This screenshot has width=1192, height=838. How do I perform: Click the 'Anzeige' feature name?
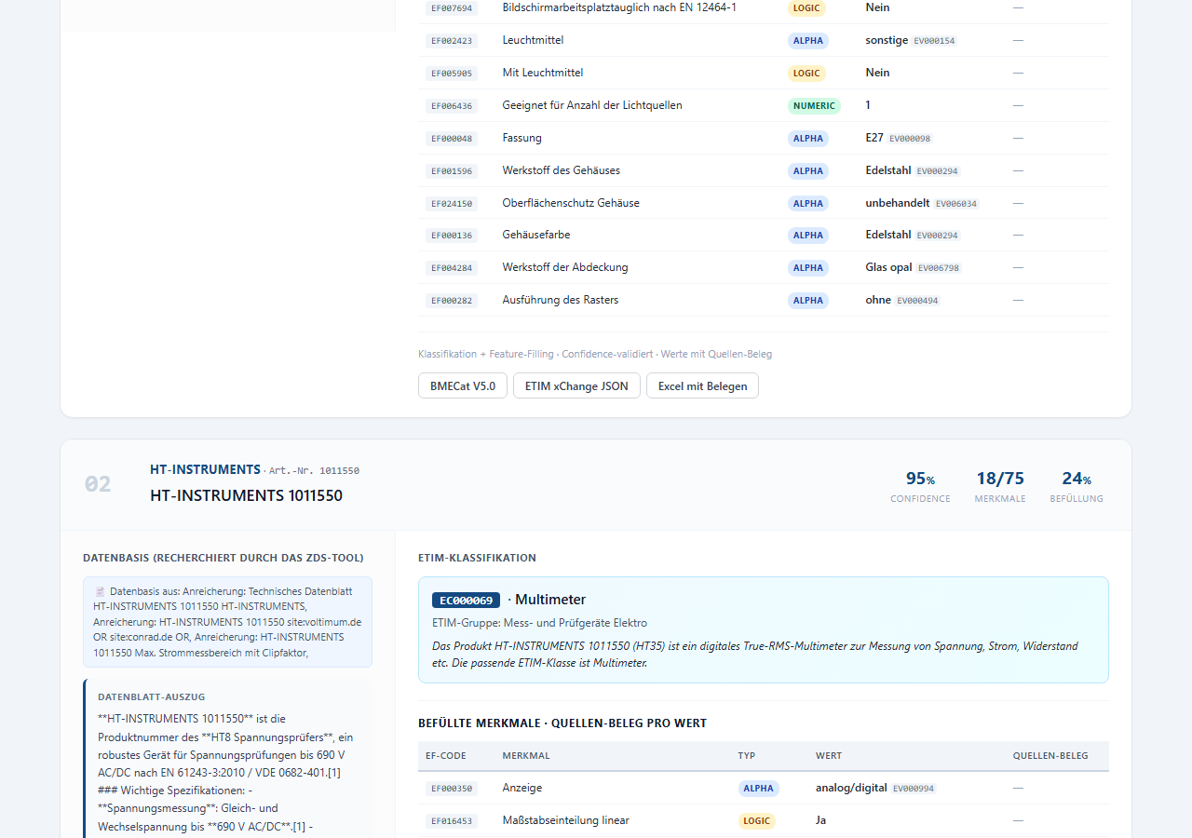[x=521, y=788]
